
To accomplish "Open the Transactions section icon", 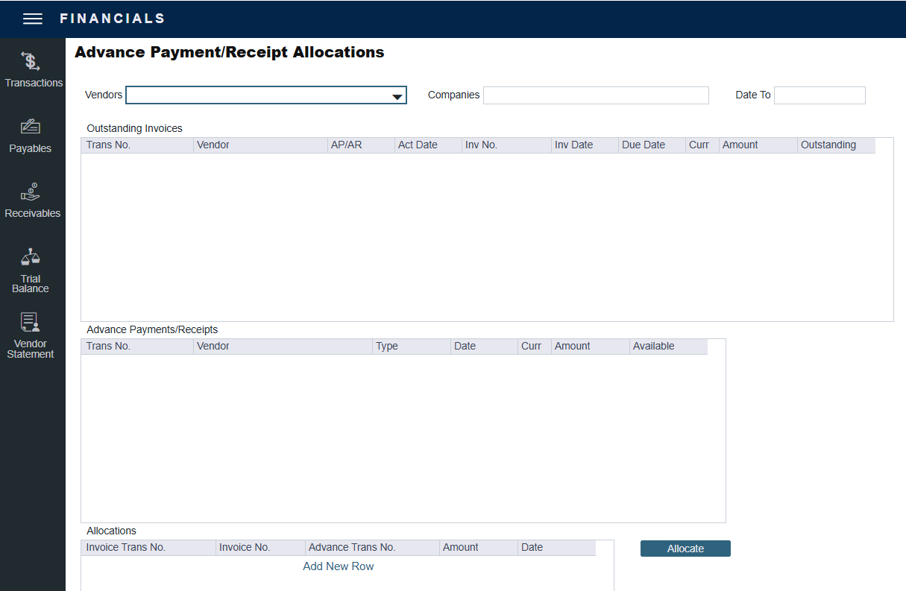I will 31,62.
